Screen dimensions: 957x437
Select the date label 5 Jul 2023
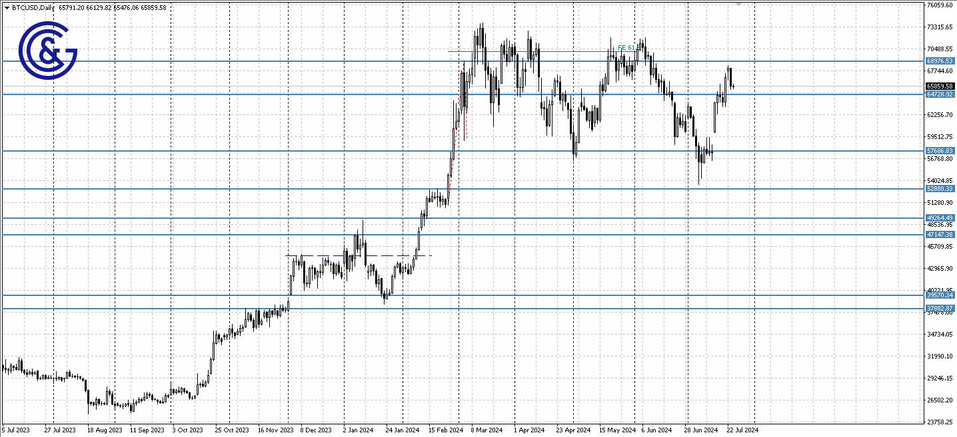click(15, 430)
